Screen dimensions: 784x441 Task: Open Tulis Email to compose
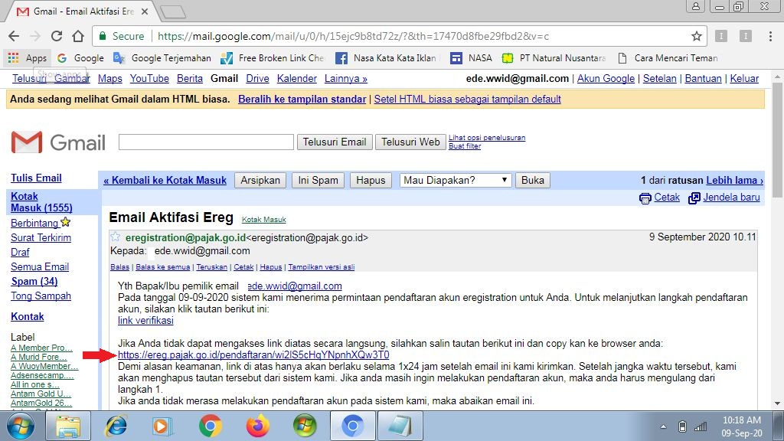click(36, 178)
